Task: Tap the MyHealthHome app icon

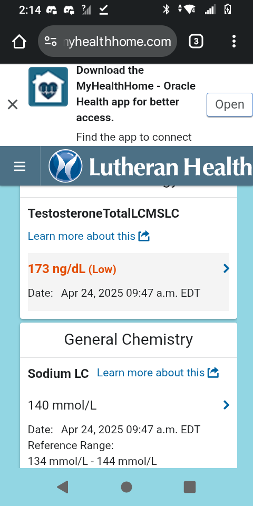Action: pos(48,87)
